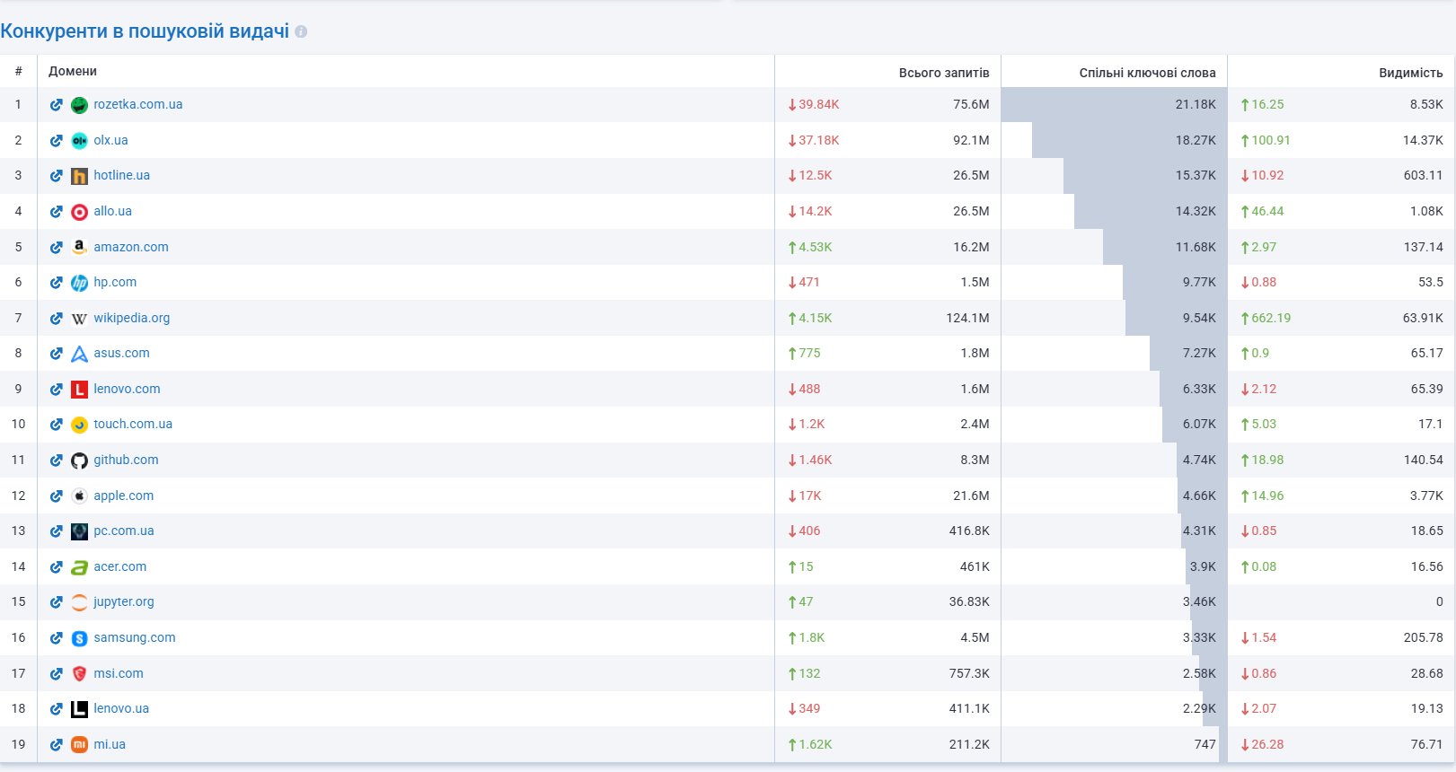Click the 63.91K visibility value
The height and width of the screenshot is (772, 1456).
[1423, 318]
